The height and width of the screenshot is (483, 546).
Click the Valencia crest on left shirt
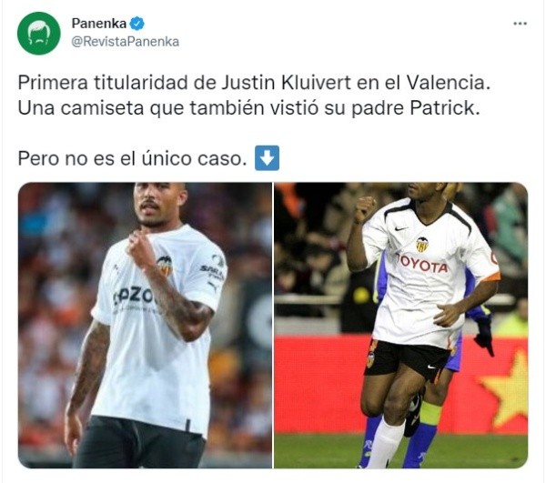165,266
